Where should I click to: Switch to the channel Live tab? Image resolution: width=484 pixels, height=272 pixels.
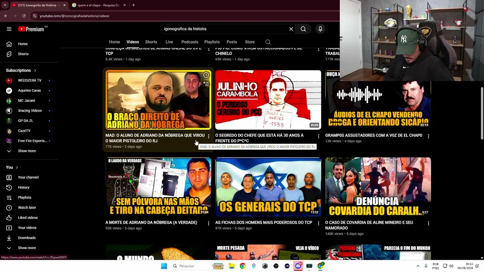click(x=169, y=42)
